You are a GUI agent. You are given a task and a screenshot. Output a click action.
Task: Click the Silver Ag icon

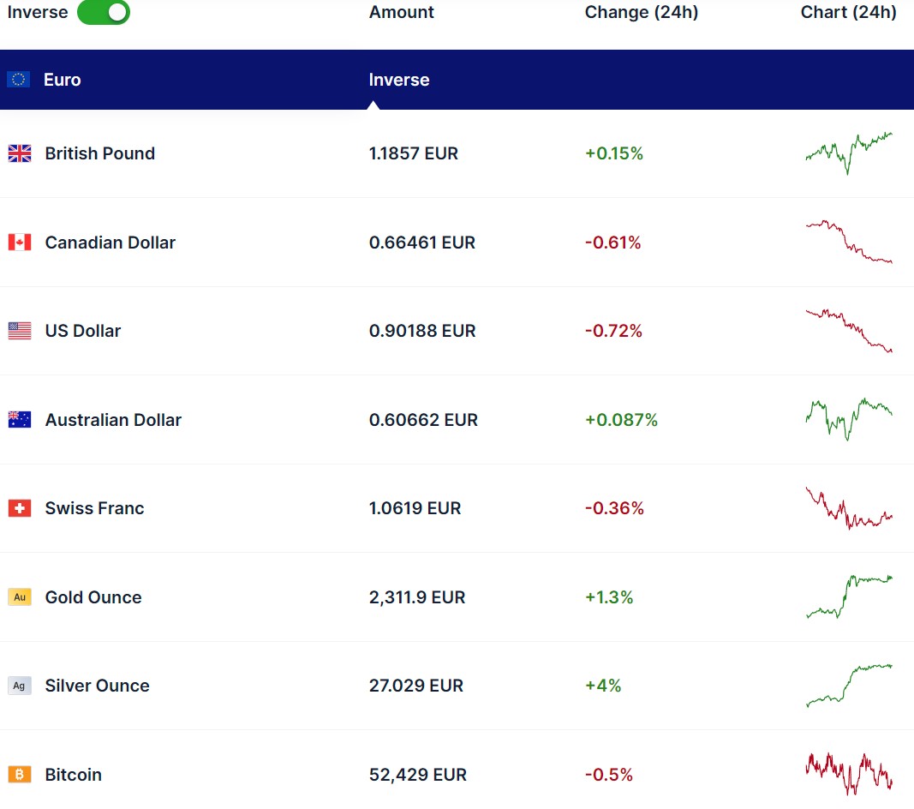pyautogui.click(x=20, y=686)
